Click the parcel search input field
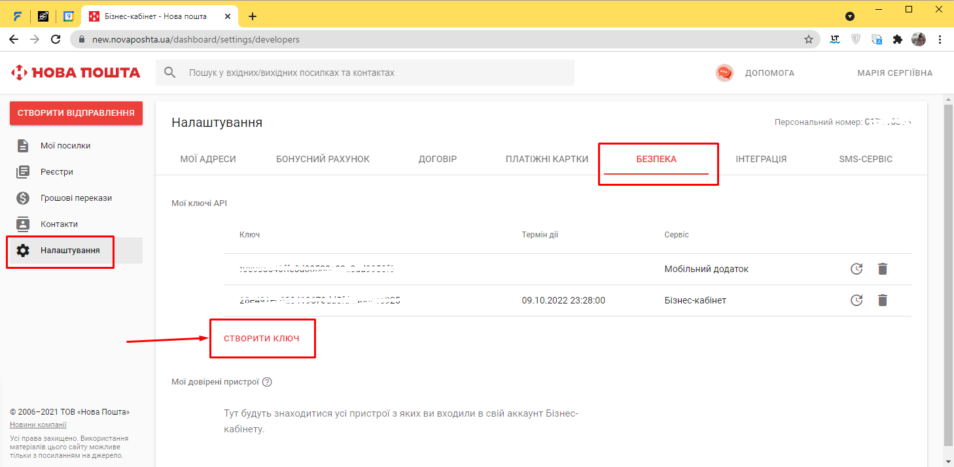The image size is (954, 467). [373, 73]
